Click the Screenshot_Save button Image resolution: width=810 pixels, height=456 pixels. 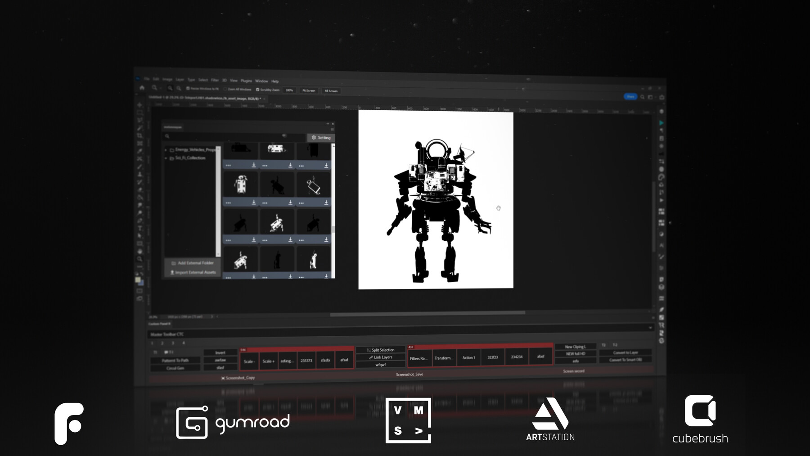point(409,375)
